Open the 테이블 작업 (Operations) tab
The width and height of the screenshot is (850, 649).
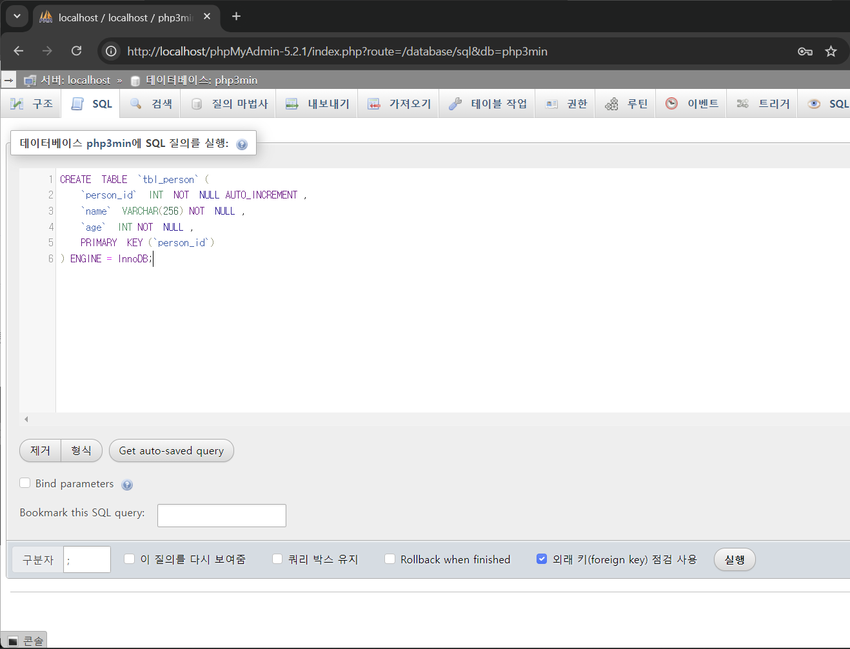point(487,104)
